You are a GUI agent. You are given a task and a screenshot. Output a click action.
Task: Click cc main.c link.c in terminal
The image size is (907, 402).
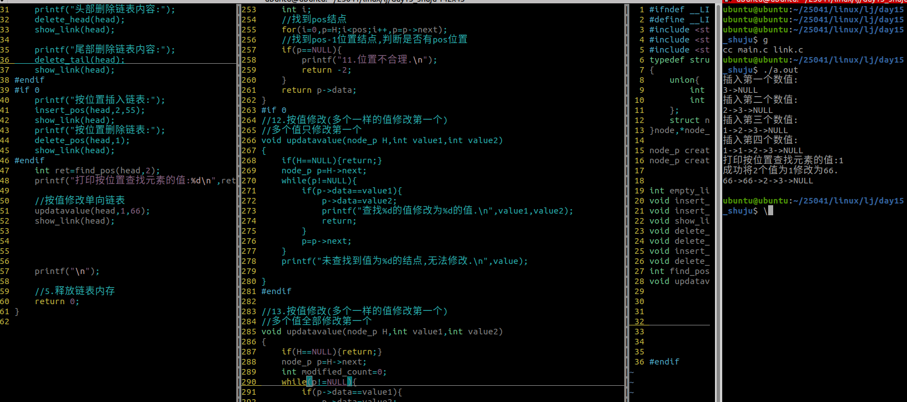click(763, 50)
